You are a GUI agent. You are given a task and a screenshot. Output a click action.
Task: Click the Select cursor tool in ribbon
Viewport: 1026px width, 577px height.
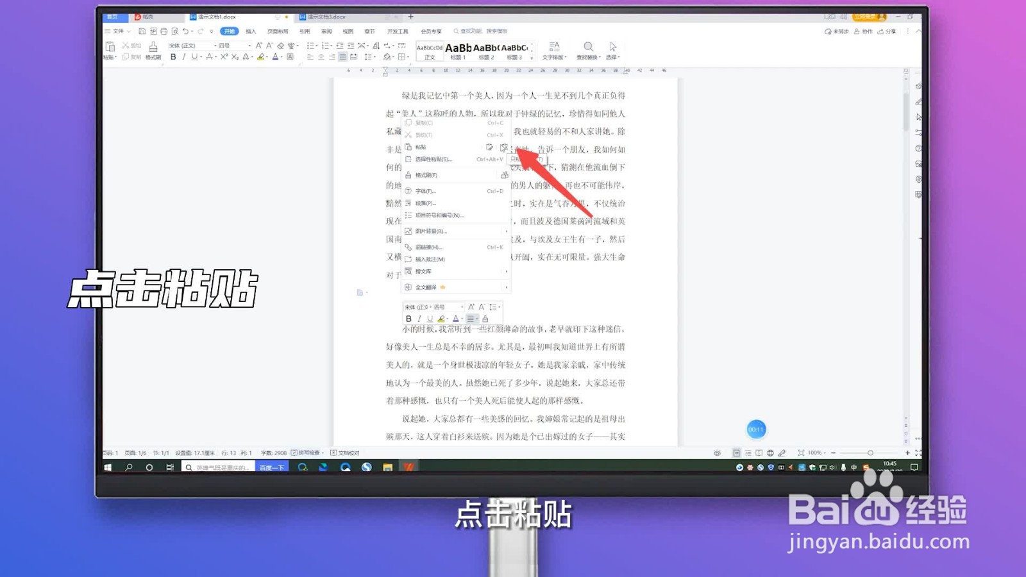pyautogui.click(x=613, y=47)
